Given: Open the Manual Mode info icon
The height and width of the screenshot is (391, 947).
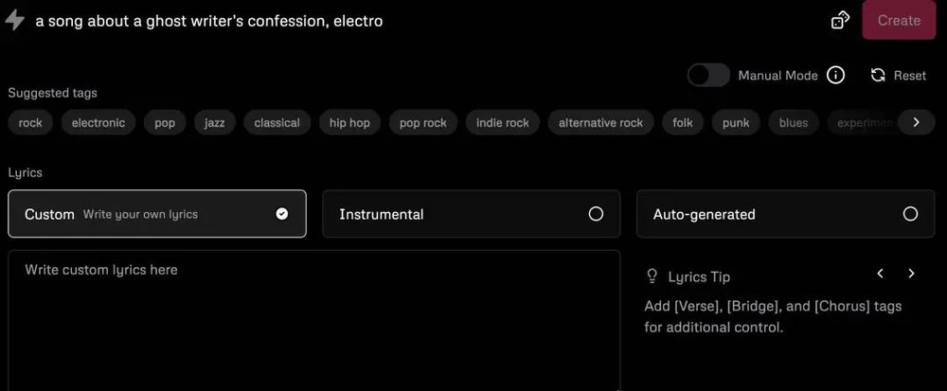Looking at the screenshot, I should point(835,76).
